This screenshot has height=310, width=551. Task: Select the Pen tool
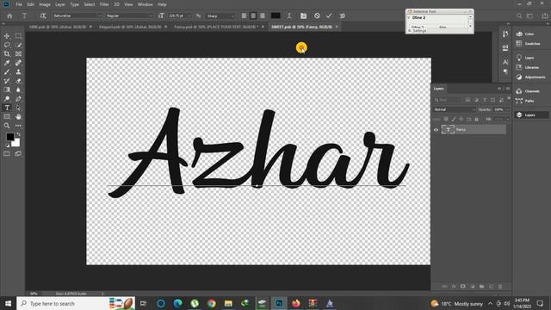click(x=18, y=99)
